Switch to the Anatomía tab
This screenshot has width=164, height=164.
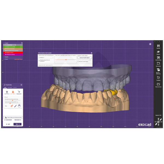(x=10, y=87)
